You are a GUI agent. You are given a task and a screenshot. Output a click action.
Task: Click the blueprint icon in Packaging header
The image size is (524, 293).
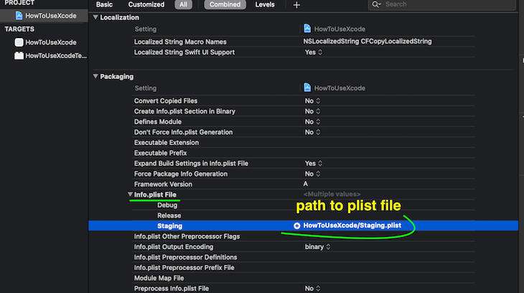[307, 88]
